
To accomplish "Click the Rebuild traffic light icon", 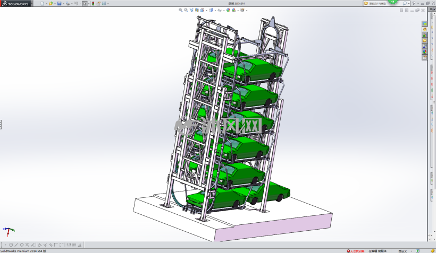I will coord(93,4).
